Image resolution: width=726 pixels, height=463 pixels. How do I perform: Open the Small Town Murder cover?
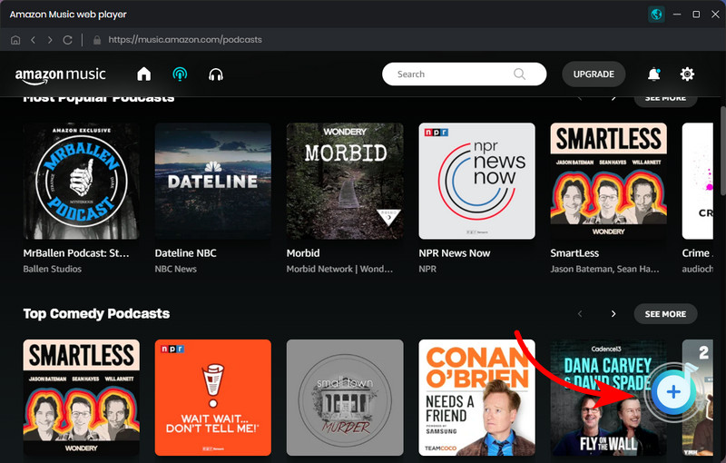tap(345, 398)
